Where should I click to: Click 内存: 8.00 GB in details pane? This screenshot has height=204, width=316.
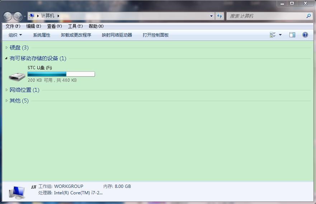point(117,186)
